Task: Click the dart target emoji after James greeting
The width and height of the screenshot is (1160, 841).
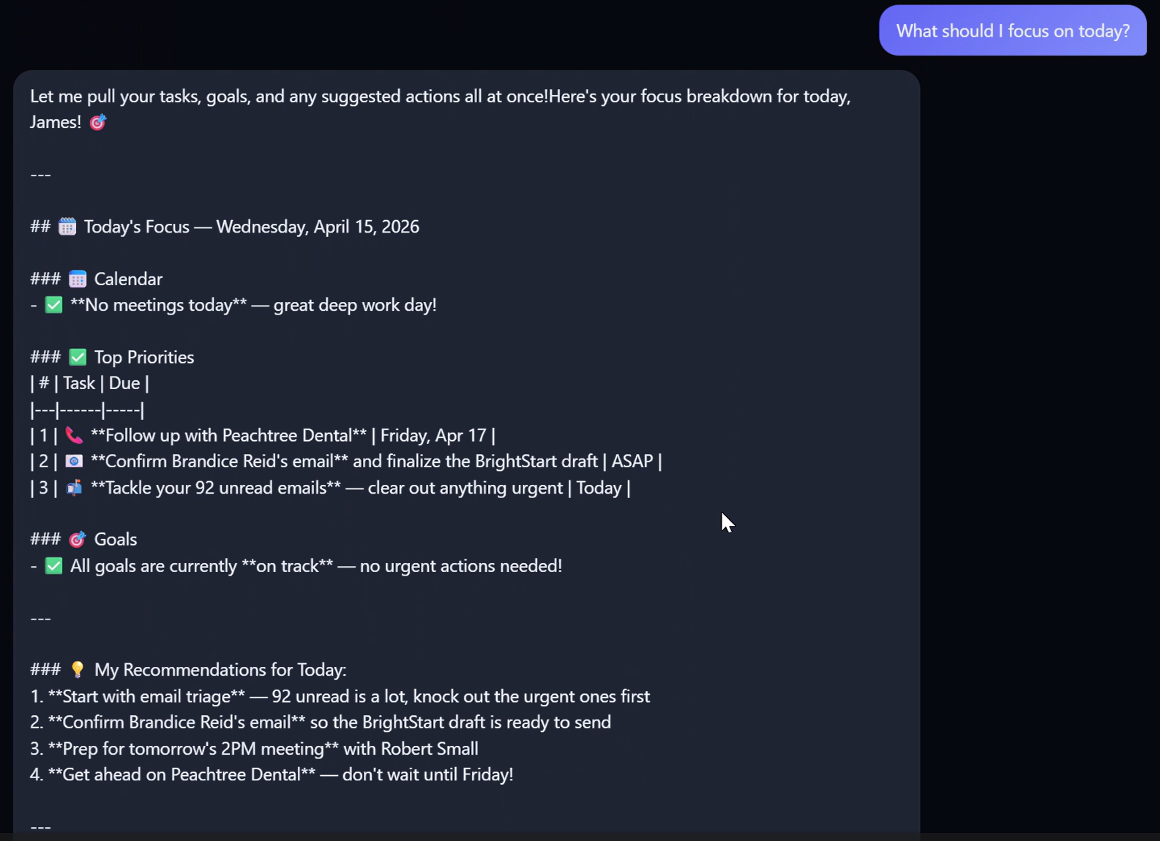Action: pos(98,122)
